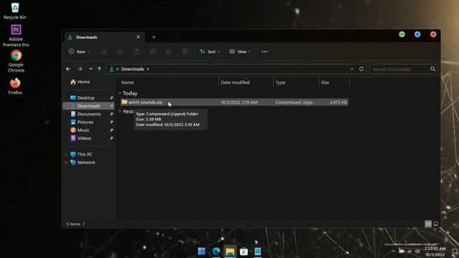Click the Cut toolbar icon
This screenshot has height=258, width=459.
pyautogui.click(x=104, y=52)
